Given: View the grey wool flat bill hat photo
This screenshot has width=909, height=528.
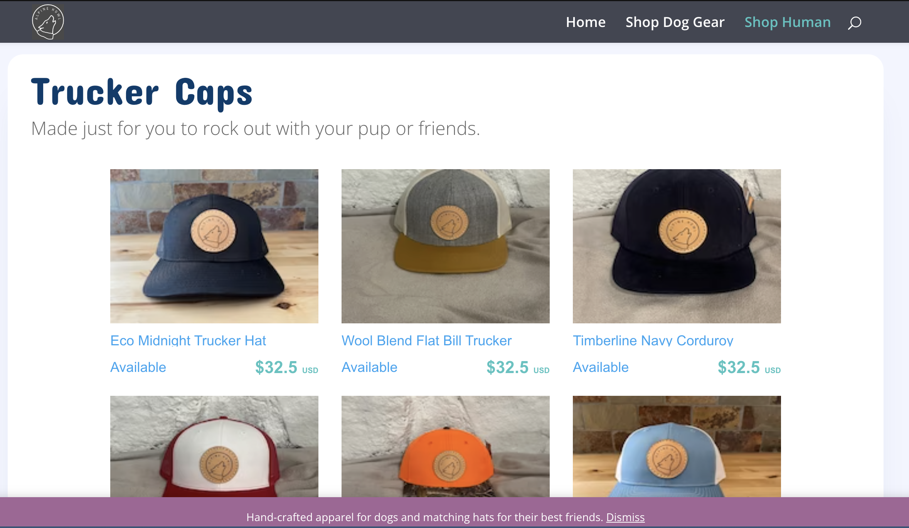Looking at the screenshot, I should [x=446, y=246].
